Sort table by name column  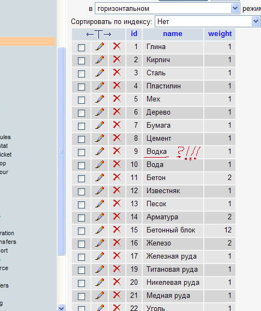[173, 34]
